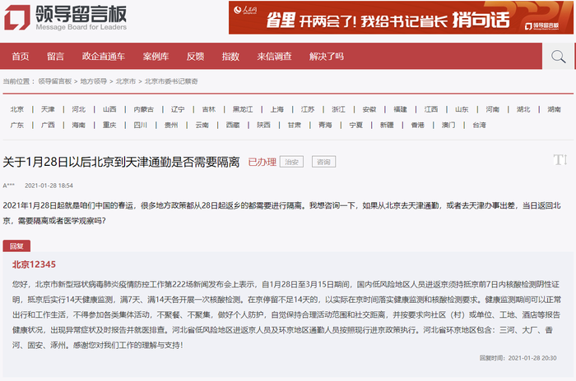Open the 首页 menu item
576x381 pixels.
click(21, 56)
